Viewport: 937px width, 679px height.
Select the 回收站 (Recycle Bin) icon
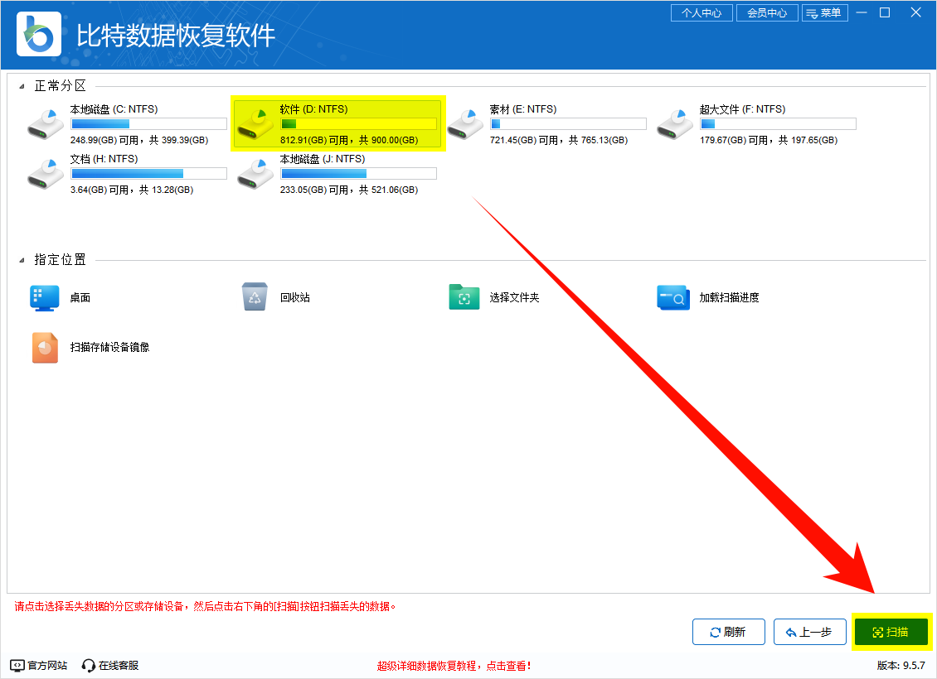(x=255, y=296)
